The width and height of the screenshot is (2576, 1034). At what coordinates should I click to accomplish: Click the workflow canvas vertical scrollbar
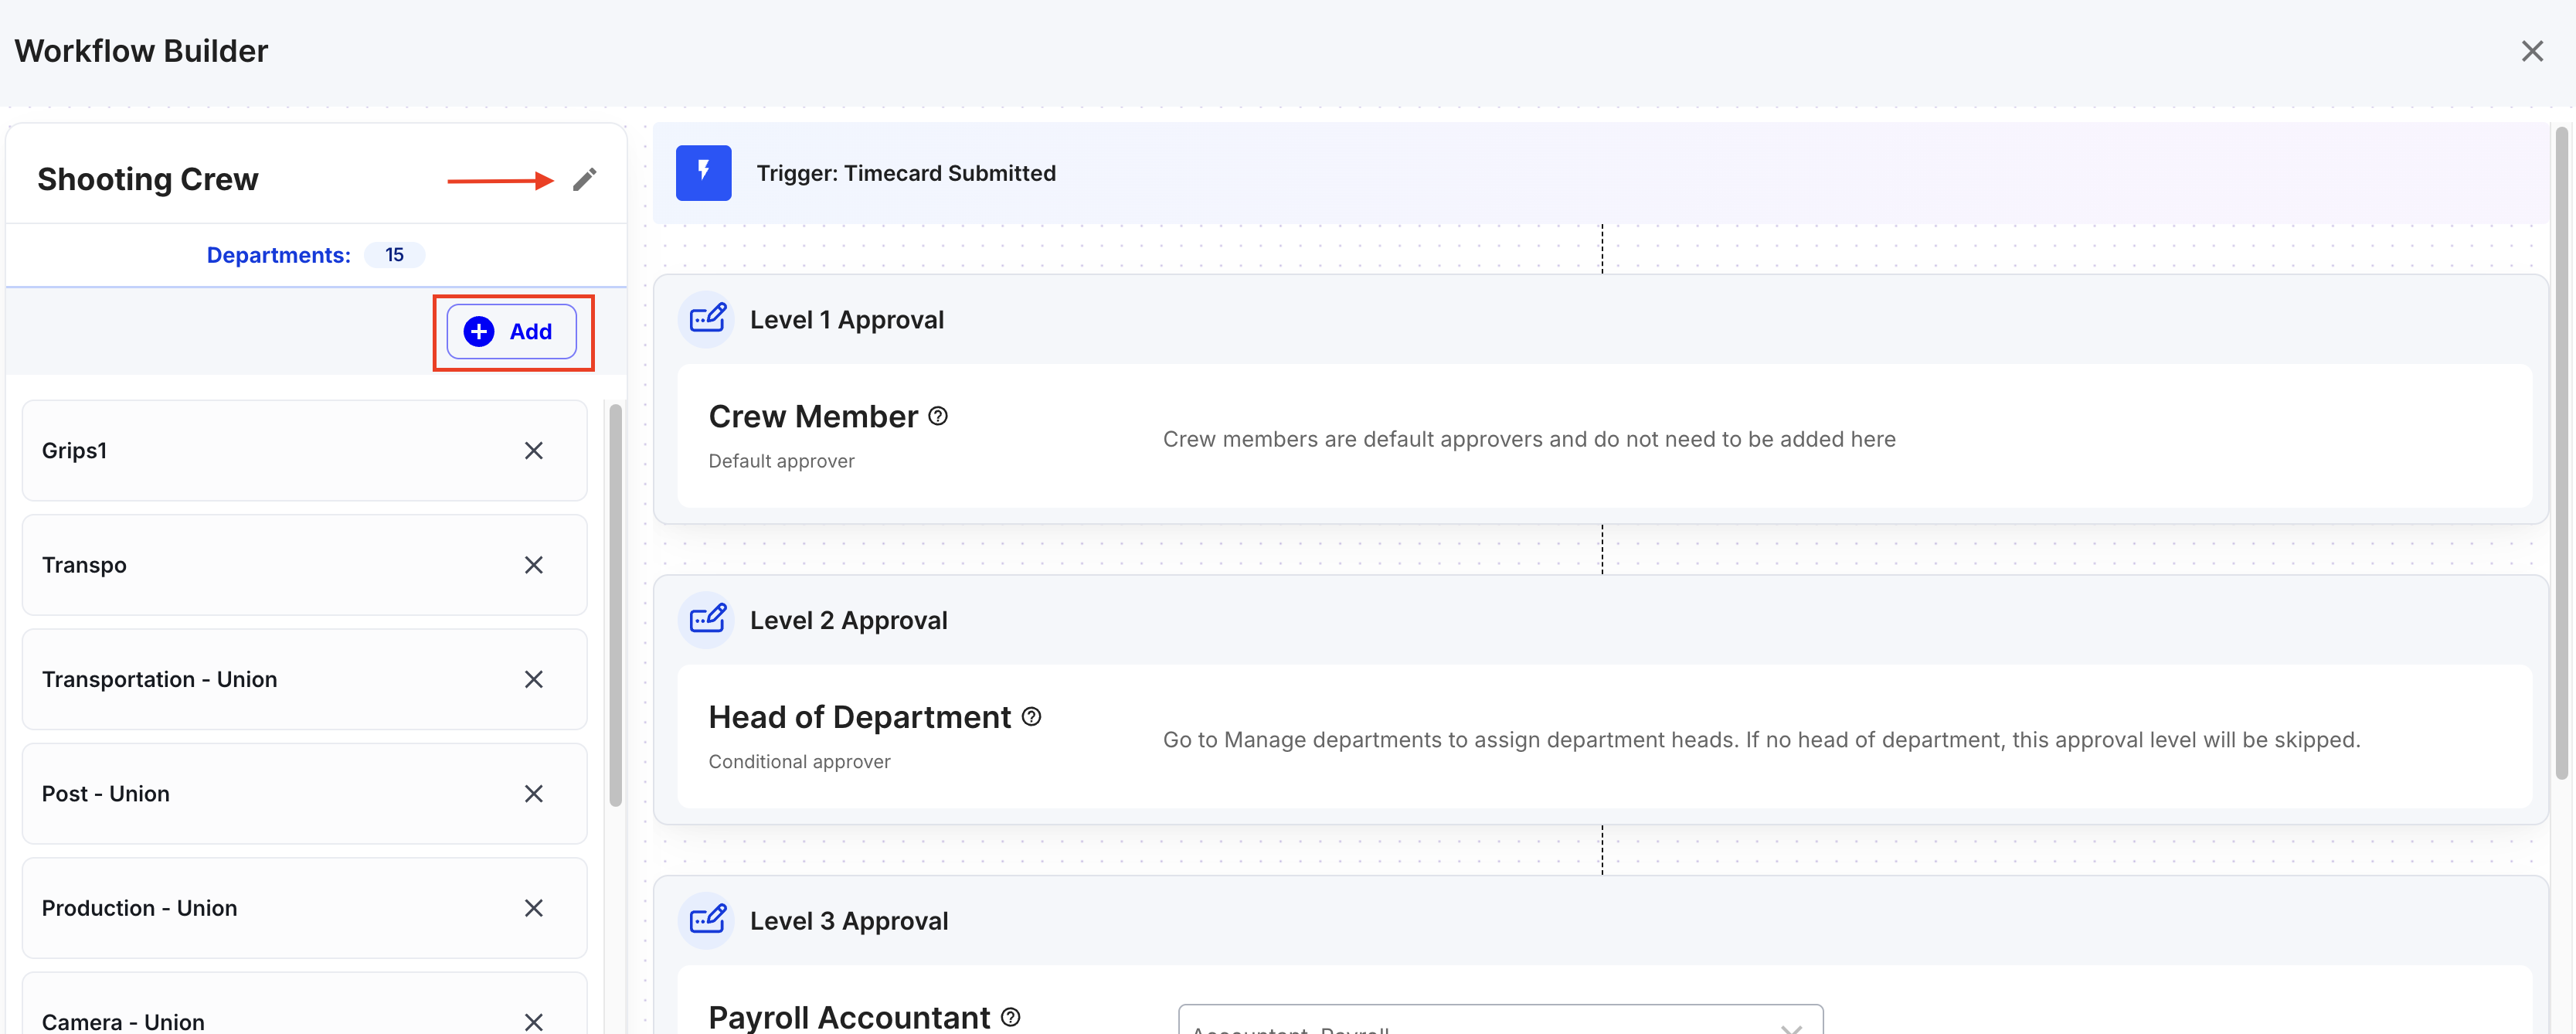point(2561,452)
